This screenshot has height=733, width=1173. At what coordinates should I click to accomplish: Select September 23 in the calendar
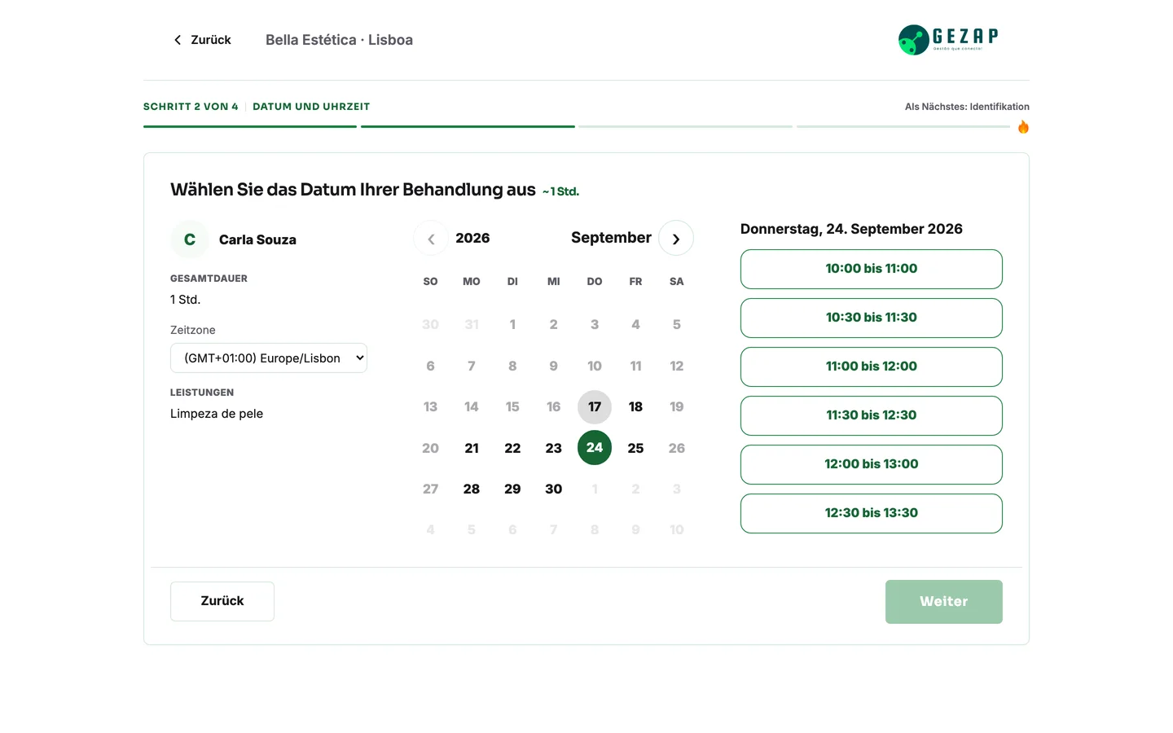click(x=554, y=448)
